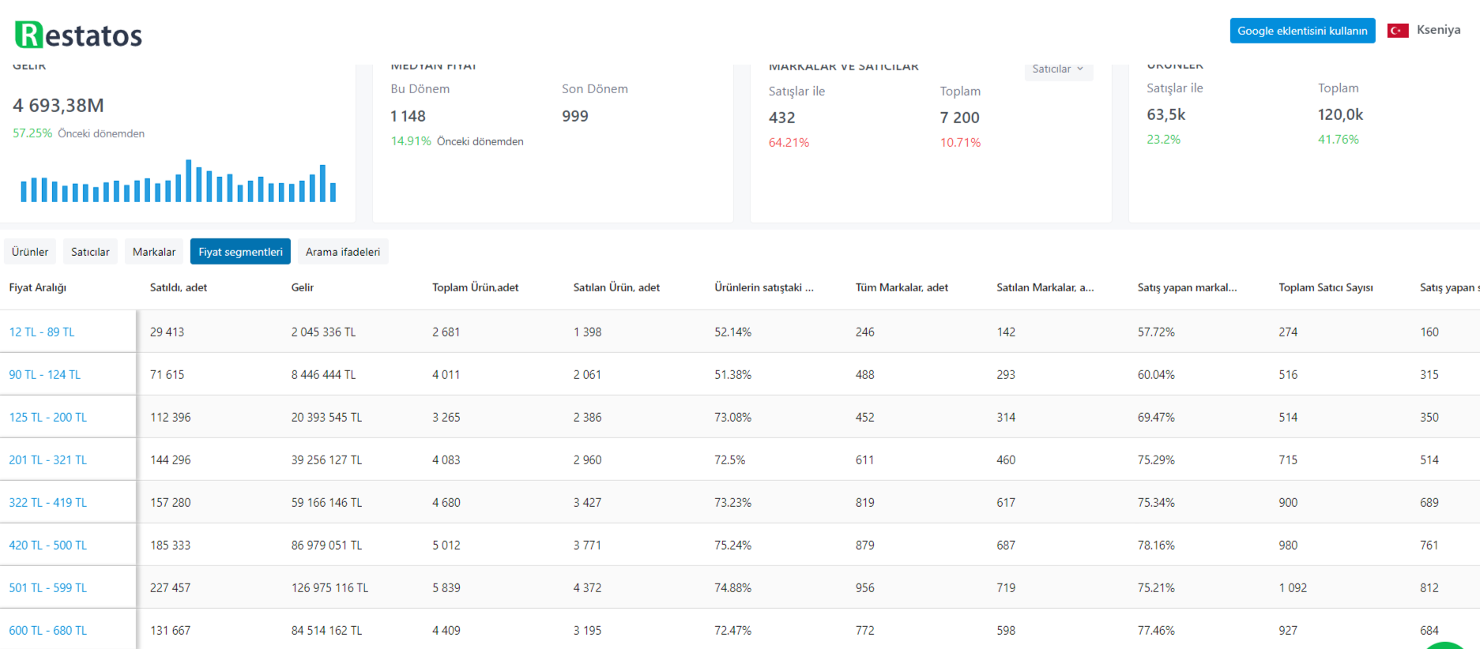Click Son Dönem value 999
The image size is (1480, 649).
[x=575, y=116]
